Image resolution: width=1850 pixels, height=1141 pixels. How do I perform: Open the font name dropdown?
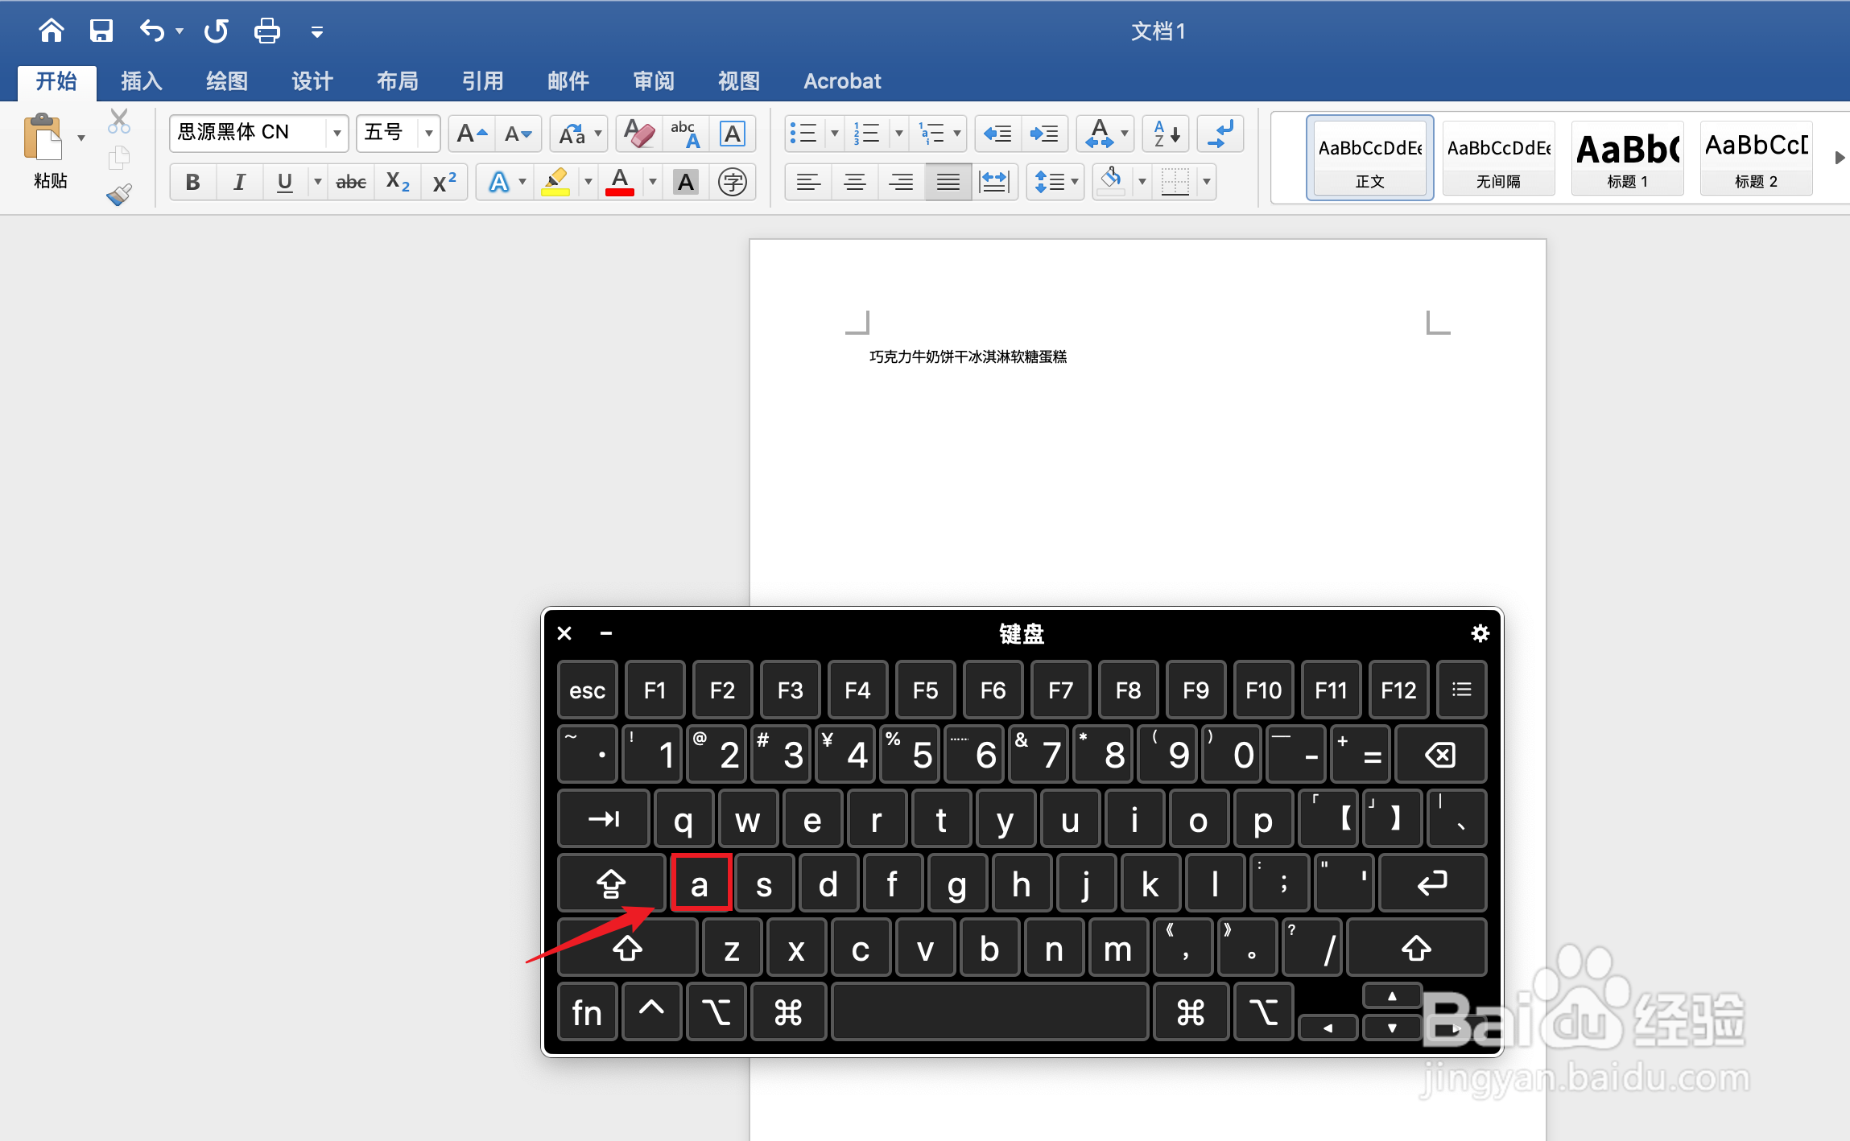tap(337, 133)
